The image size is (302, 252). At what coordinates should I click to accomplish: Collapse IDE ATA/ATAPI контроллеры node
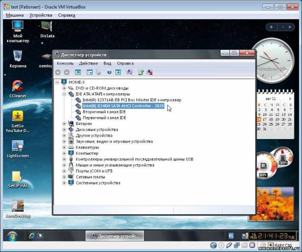(x=64, y=94)
